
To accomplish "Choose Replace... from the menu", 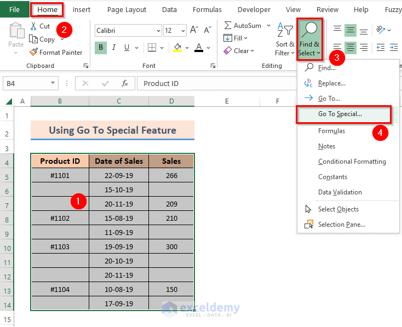I will pos(348,83).
